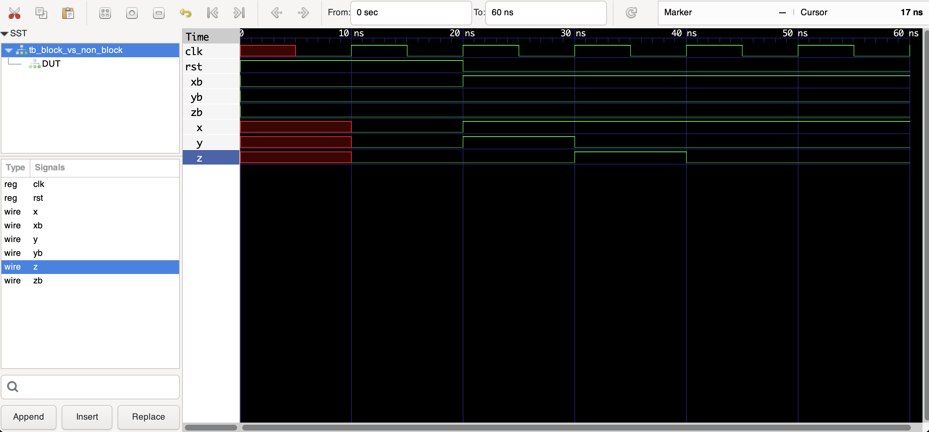Click the Replace button
929x432 pixels.
(149, 417)
